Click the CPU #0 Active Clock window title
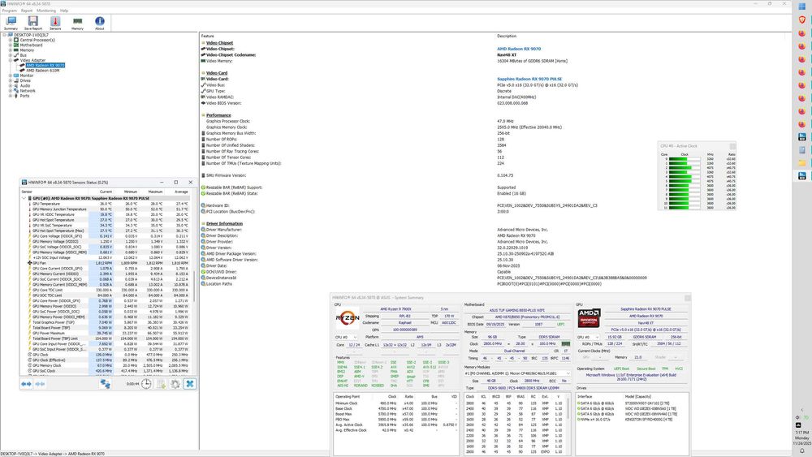This screenshot has width=812, height=457. tap(679, 146)
